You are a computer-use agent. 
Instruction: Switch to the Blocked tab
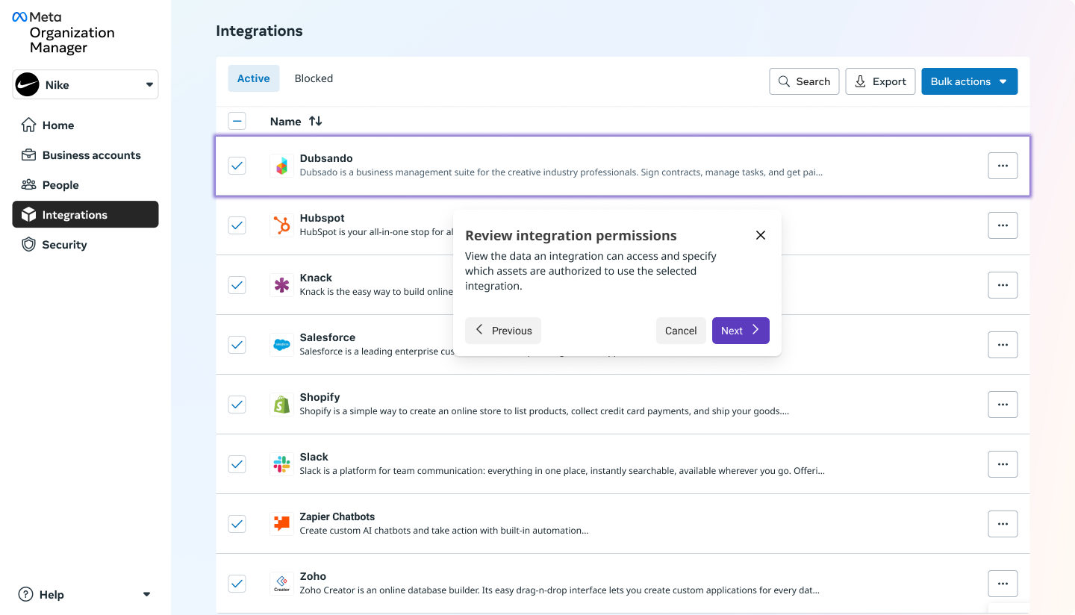[314, 78]
